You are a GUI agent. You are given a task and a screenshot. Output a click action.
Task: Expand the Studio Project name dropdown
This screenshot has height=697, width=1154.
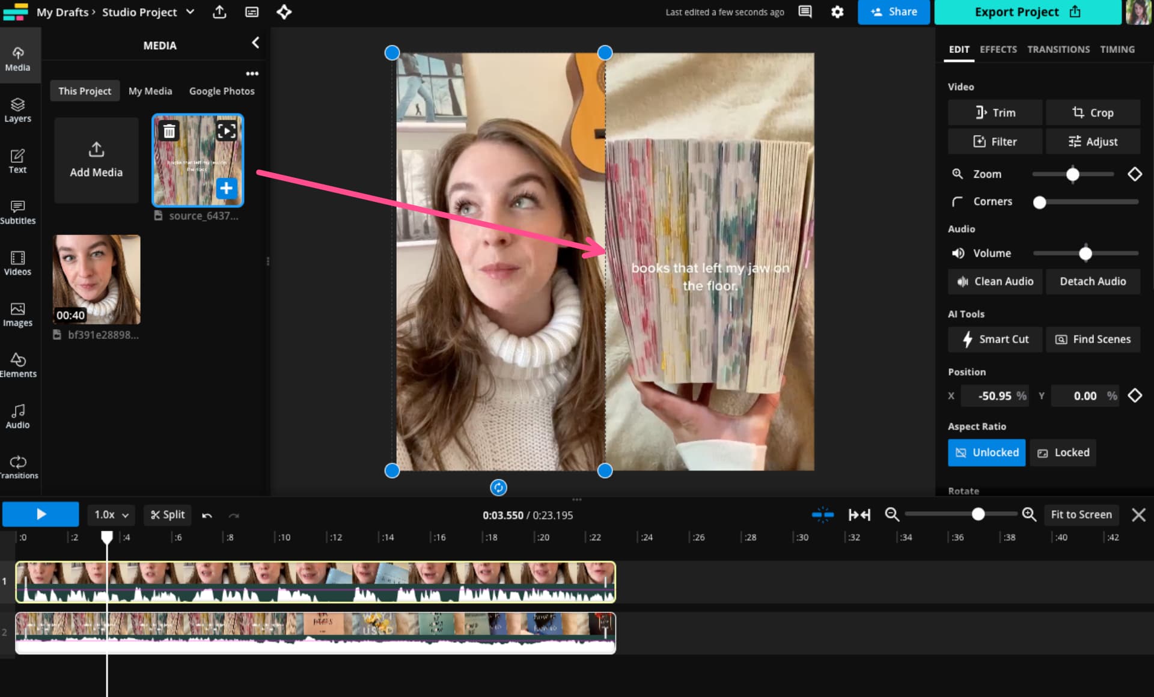point(190,12)
